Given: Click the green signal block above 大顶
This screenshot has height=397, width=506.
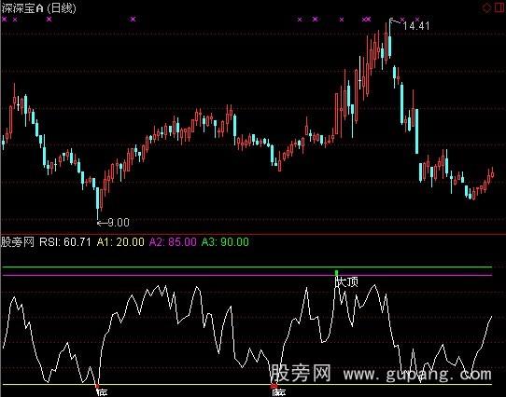Looking at the screenshot, I should (337, 273).
